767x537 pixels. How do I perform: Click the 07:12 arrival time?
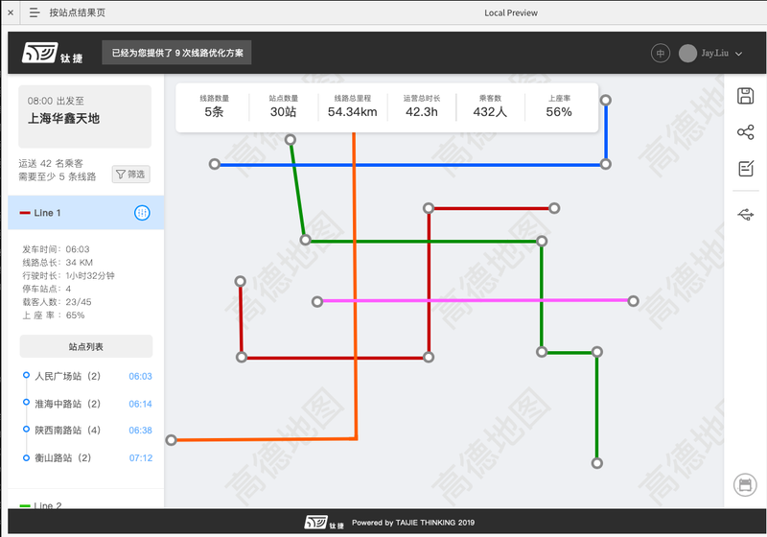[x=140, y=458]
